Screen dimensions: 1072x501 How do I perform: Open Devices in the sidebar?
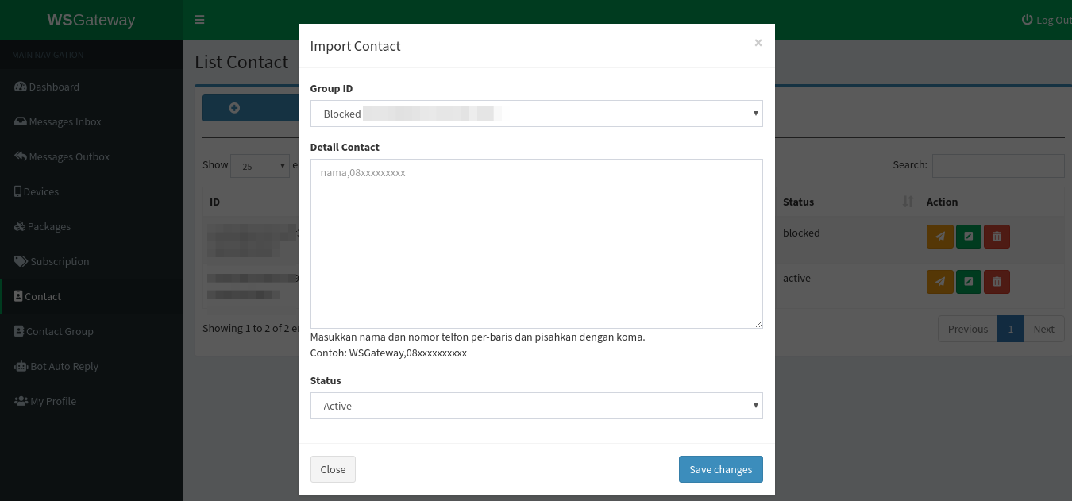(x=91, y=191)
